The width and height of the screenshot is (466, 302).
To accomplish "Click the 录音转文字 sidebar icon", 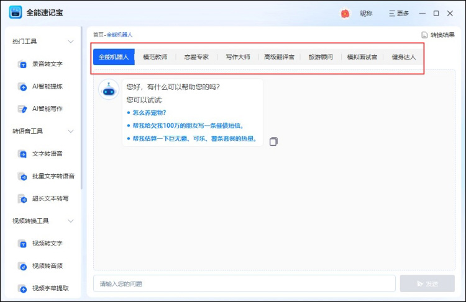I will 23,64.
